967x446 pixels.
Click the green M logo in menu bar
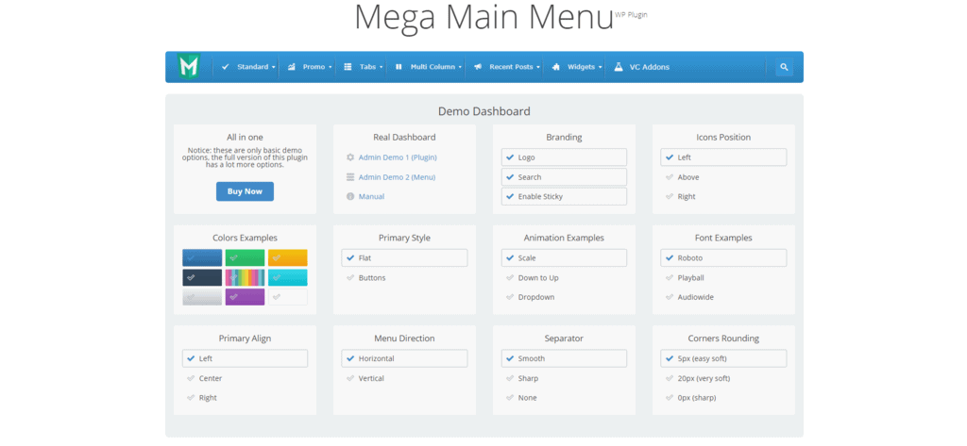pos(188,67)
